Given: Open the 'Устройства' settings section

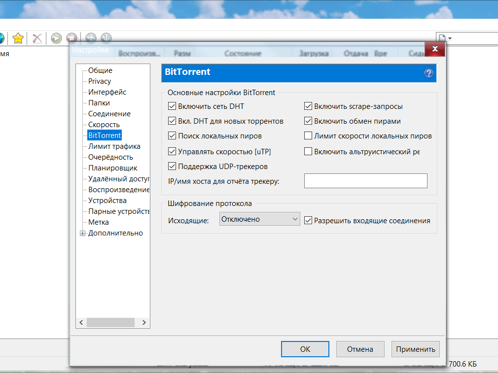Looking at the screenshot, I should [107, 201].
